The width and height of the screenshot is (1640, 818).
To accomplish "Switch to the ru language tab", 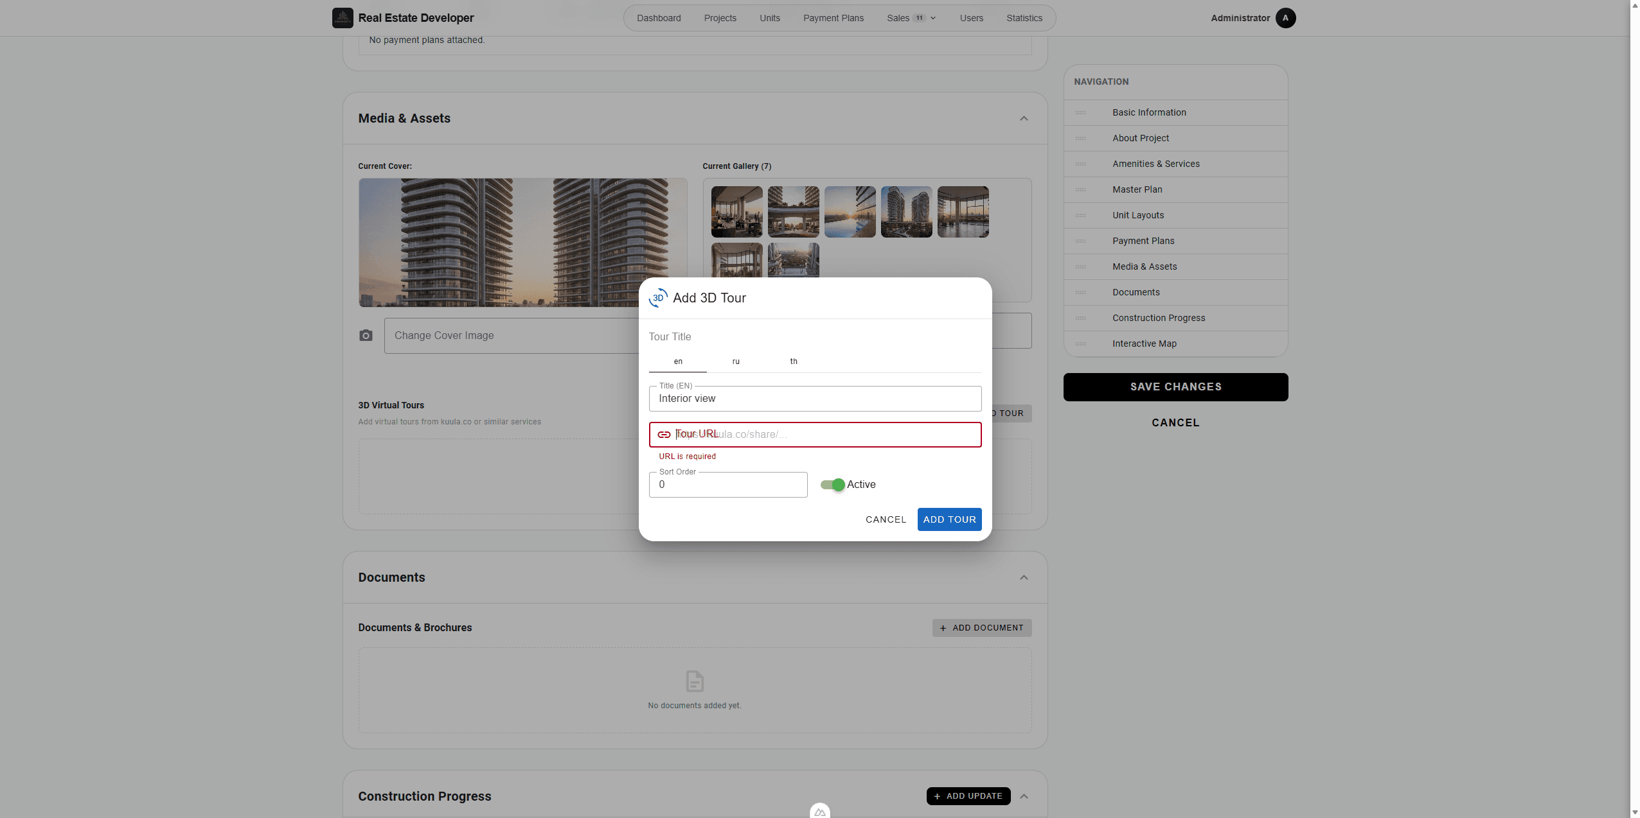I will [x=736, y=361].
